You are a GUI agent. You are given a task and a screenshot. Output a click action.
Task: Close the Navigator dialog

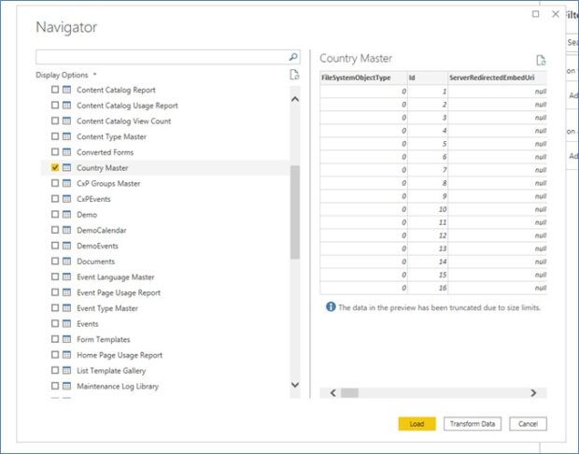coord(556,14)
